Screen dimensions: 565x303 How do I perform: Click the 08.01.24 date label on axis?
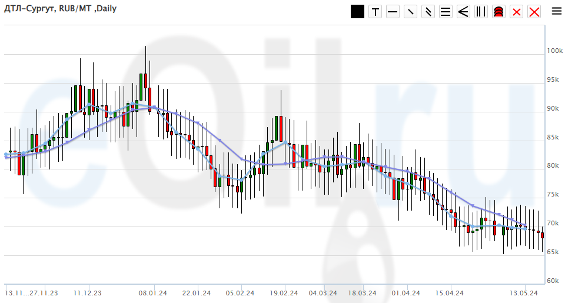point(152,292)
